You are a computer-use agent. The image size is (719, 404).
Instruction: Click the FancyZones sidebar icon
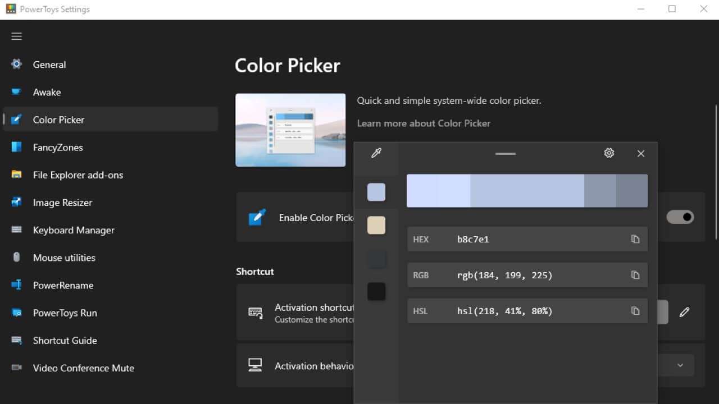point(16,147)
